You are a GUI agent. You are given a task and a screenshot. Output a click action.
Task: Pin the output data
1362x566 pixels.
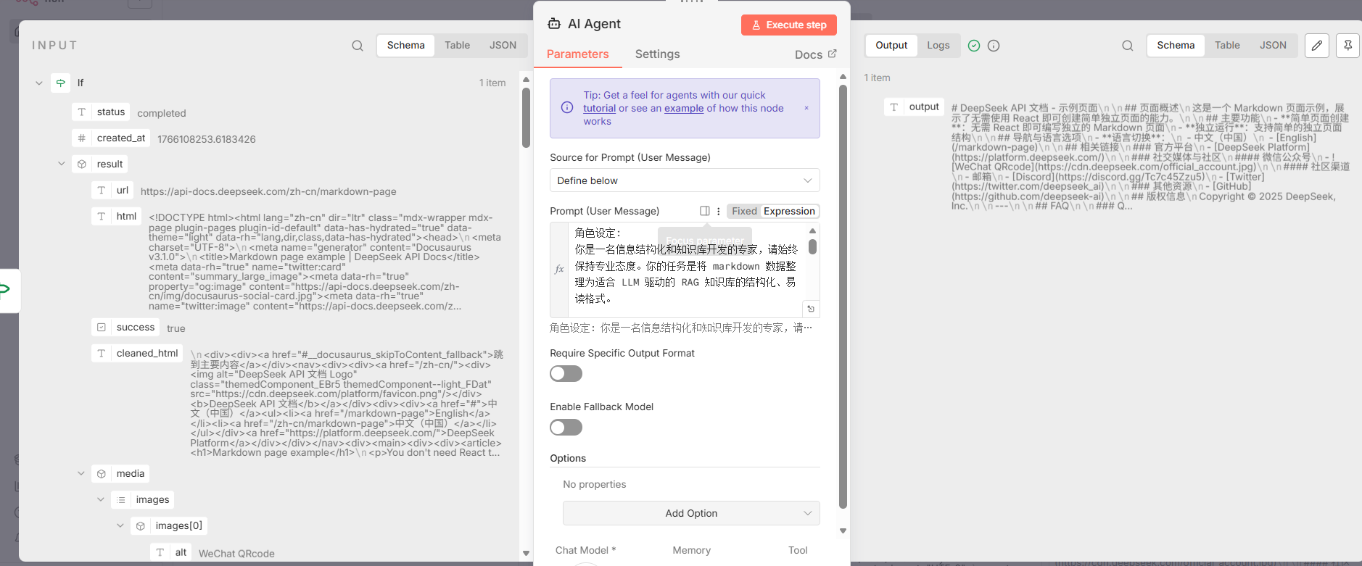[x=1347, y=46]
